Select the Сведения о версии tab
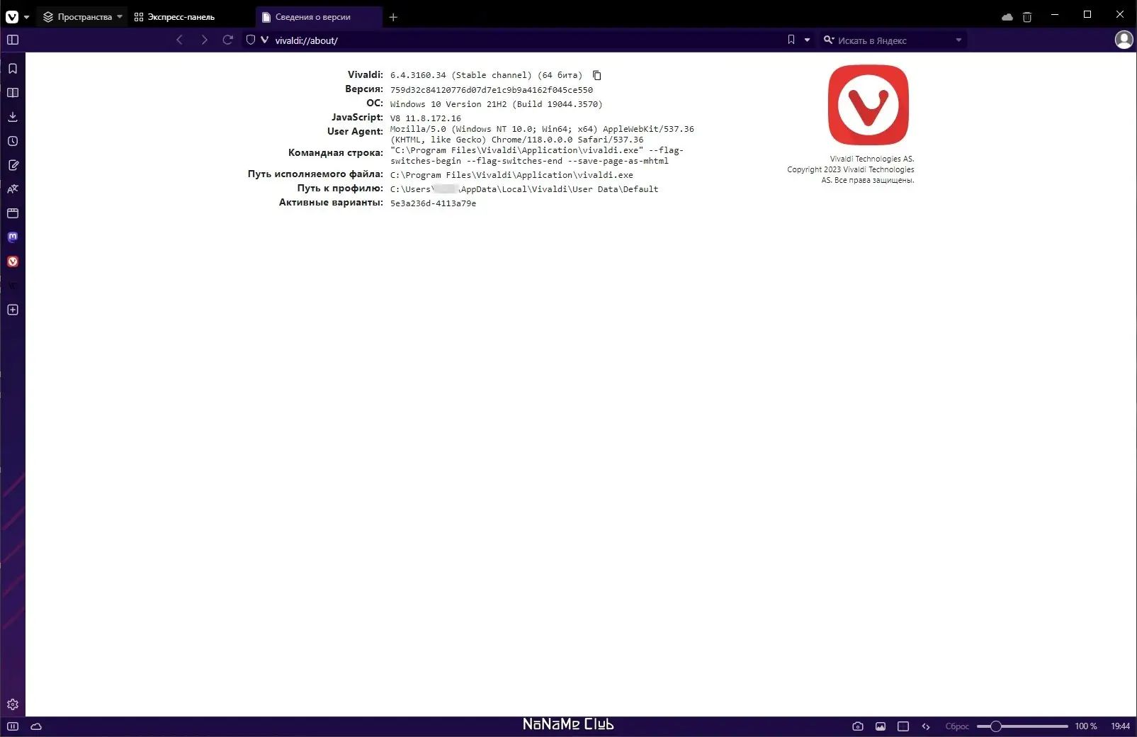The height and width of the screenshot is (737, 1137). click(x=319, y=17)
